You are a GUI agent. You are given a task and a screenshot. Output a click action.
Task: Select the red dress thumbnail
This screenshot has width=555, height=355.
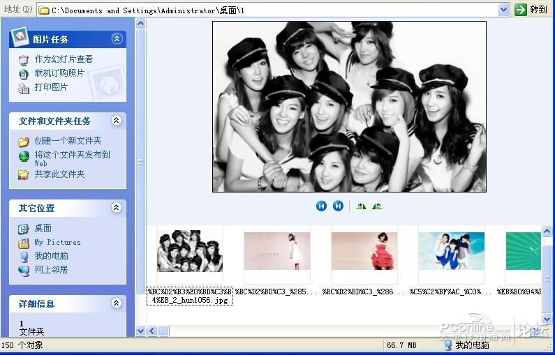click(x=364, y=251)
